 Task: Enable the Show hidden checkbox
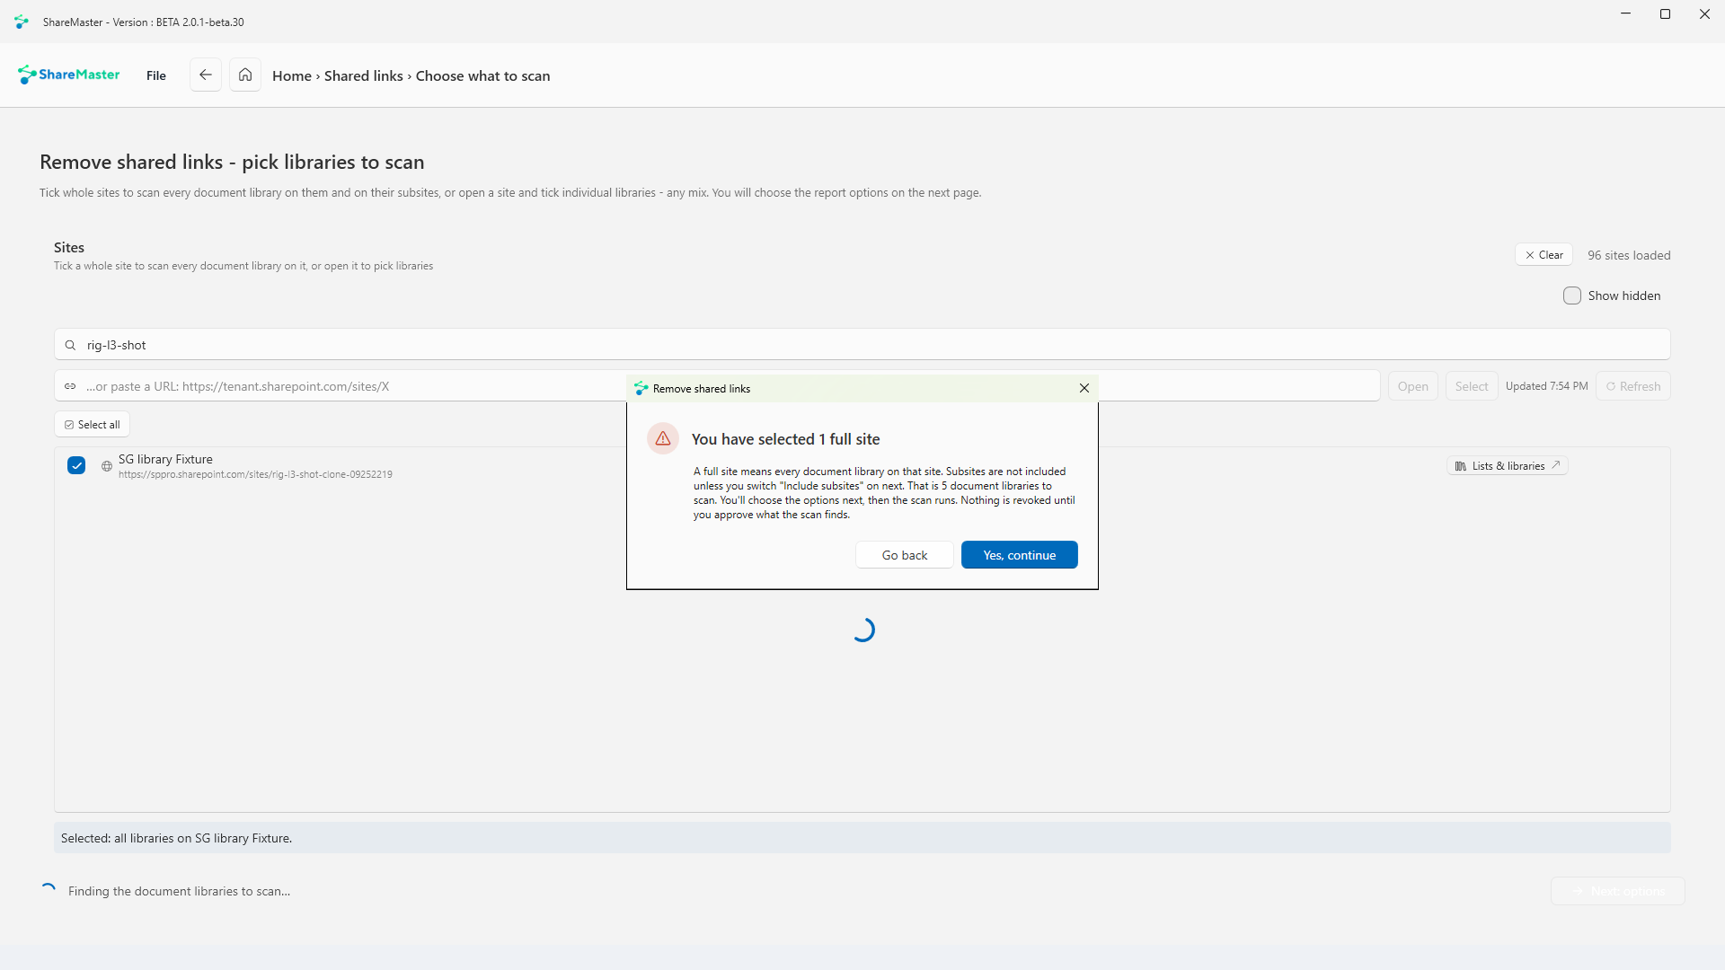pos(1572,295)
